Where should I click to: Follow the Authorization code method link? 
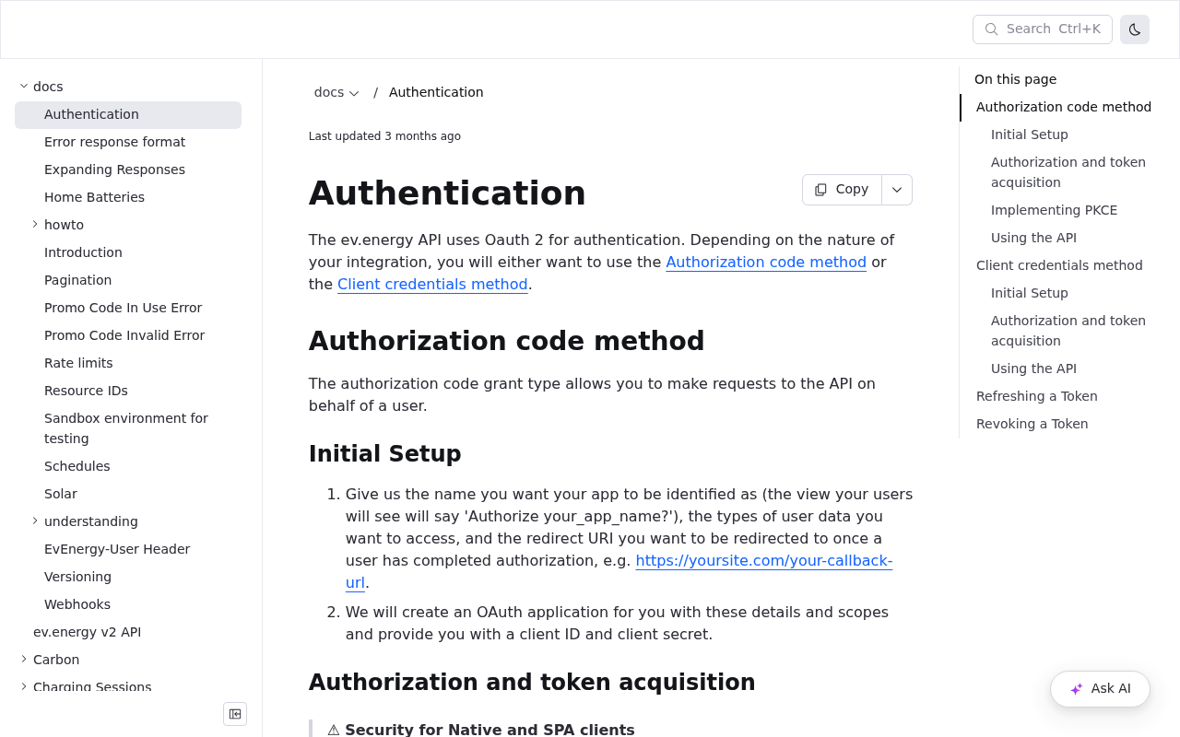point(766,263)
